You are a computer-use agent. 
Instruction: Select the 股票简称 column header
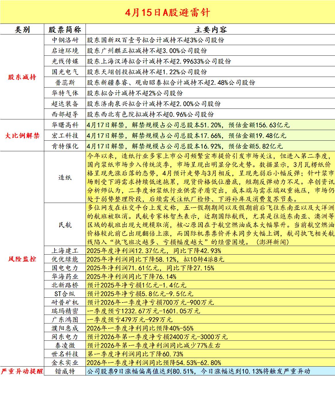65,29
